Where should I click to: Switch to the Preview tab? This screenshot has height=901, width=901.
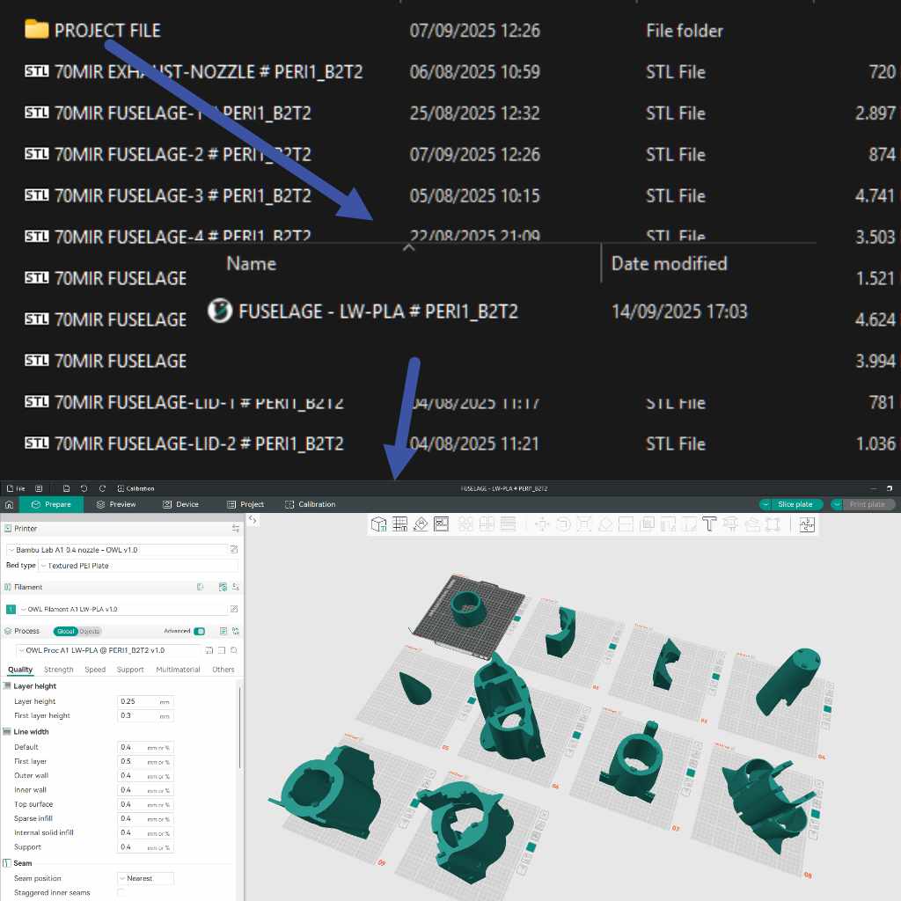click(116, 504)
